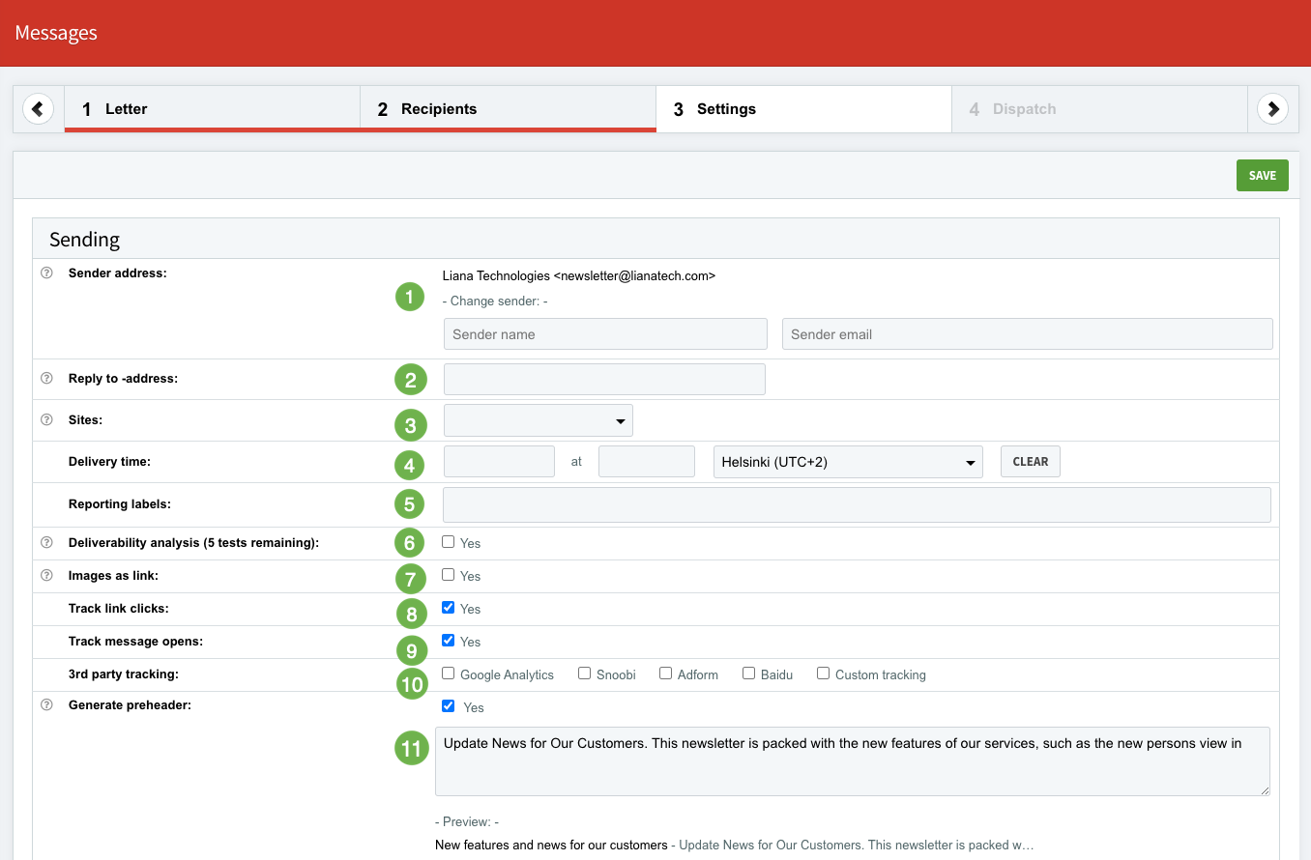Click the 'Messages' header title
Screen dimensions: 1311x860
pyautogui.click(x=56, y=33)
